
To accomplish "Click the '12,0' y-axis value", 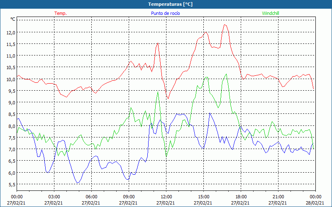I will [x=11, y=33].
